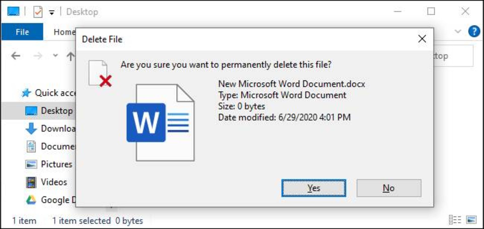Switch to details view layout

click(455, 220)
